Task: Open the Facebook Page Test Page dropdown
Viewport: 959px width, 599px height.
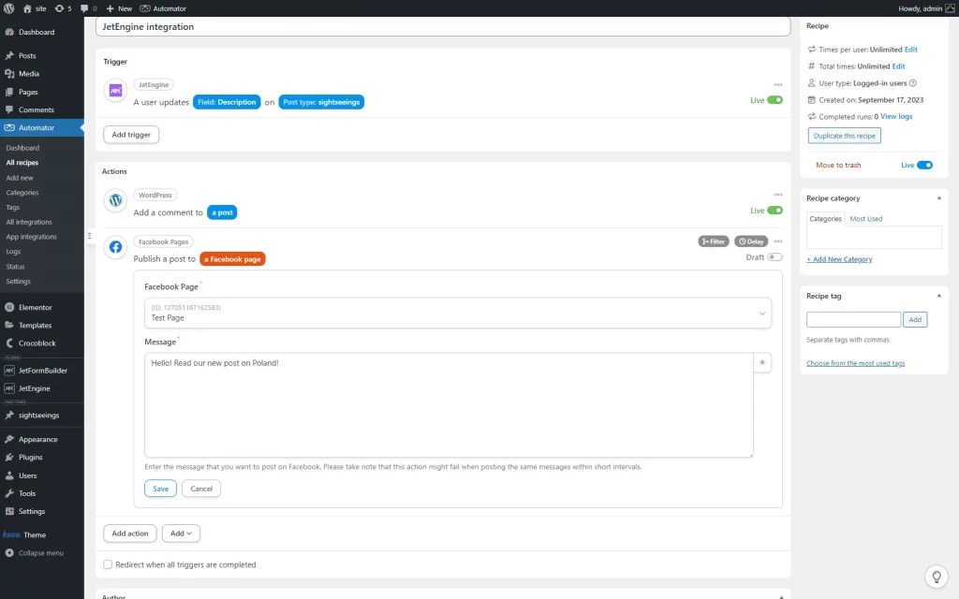Action: point(457,313)
